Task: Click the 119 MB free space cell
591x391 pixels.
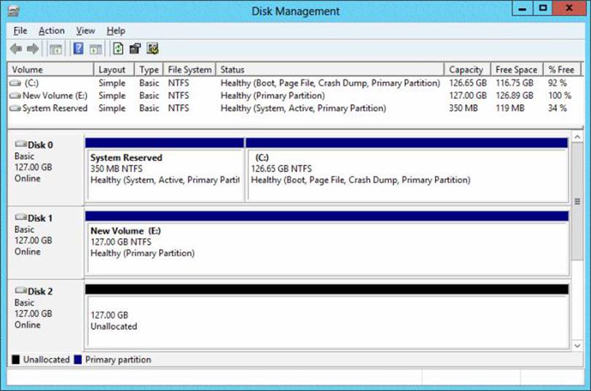Action: tap(510, 108)
